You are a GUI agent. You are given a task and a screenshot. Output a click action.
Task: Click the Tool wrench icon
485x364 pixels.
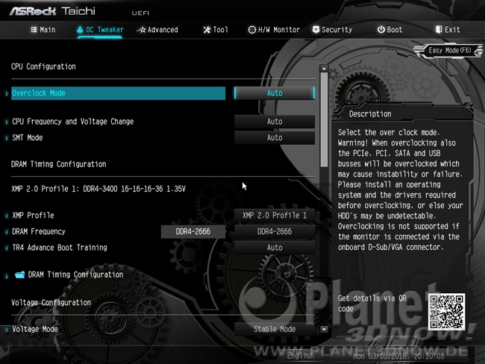(207, 30)
